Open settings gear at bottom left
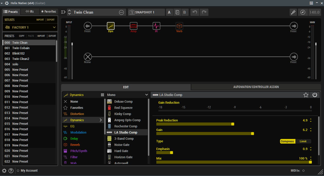The image size is (324, 176). (x=4, y=171)
